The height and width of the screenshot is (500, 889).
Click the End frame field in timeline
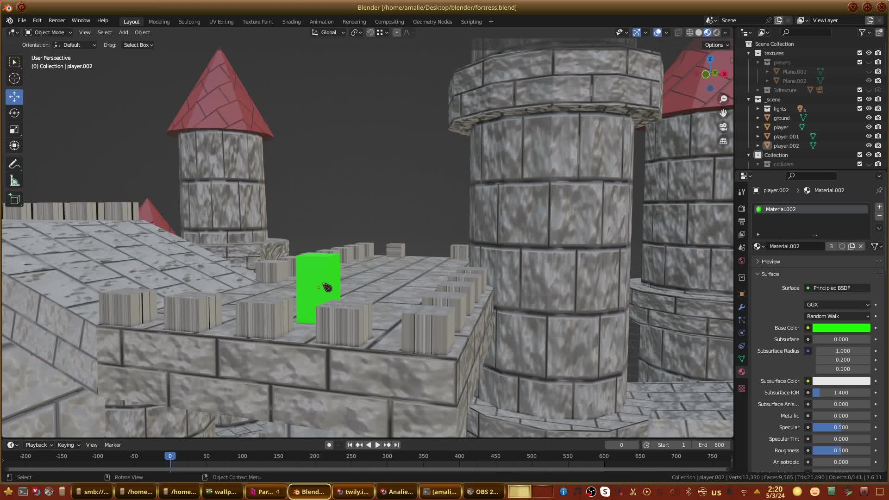tap(712, 445)
